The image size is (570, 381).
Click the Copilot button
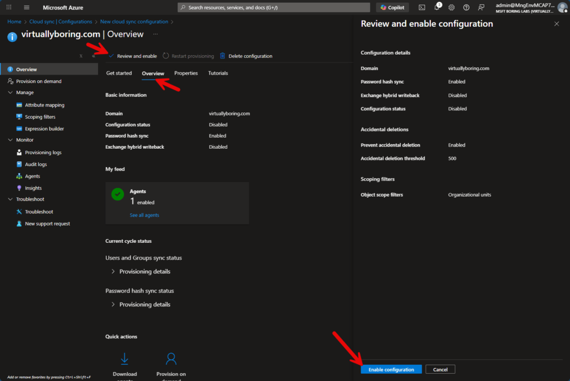[x=392, y=7]
